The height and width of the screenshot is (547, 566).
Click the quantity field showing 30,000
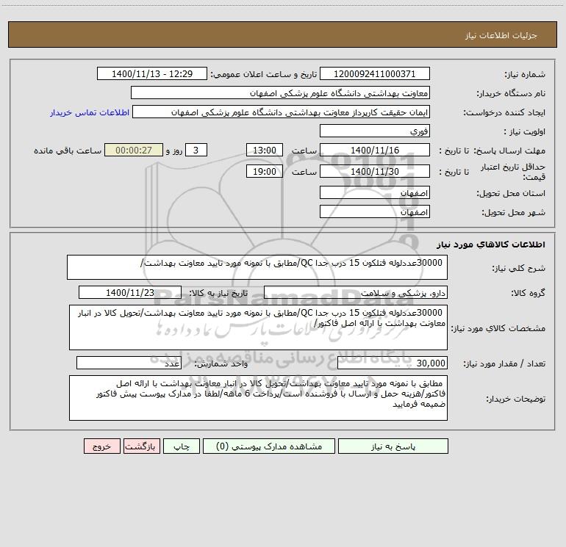coord(393,363)
